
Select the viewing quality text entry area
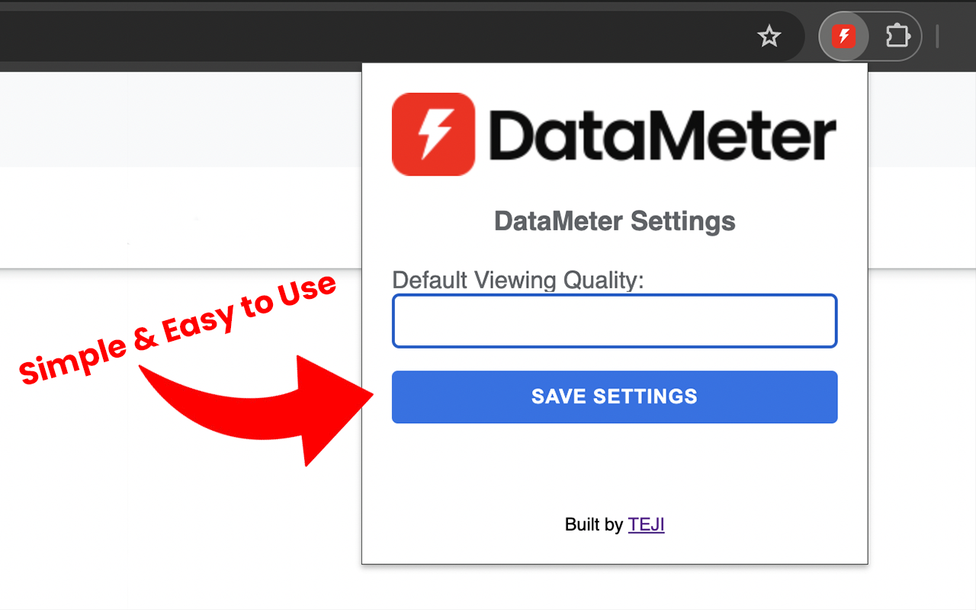pos(615,320)
